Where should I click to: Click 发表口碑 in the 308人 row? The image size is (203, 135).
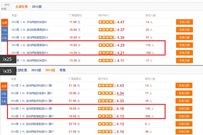click(184, 116)
